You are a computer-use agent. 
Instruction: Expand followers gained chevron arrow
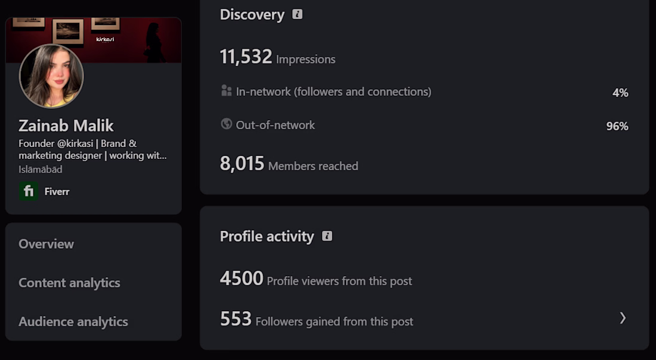pos(623,318)
